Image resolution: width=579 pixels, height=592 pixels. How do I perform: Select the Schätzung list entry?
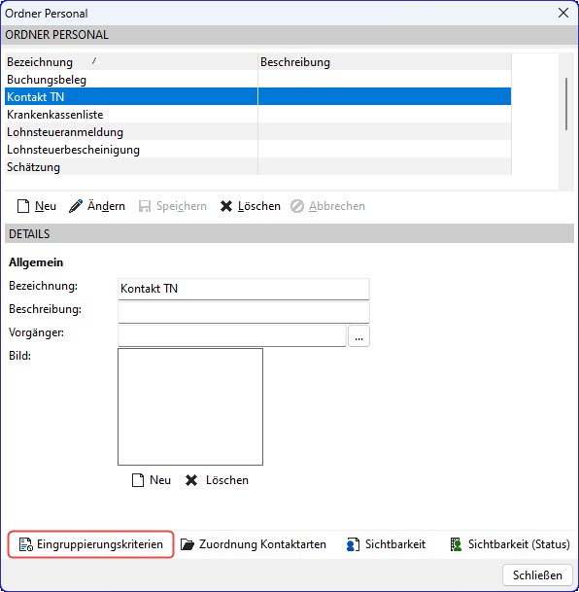point(258,167)
